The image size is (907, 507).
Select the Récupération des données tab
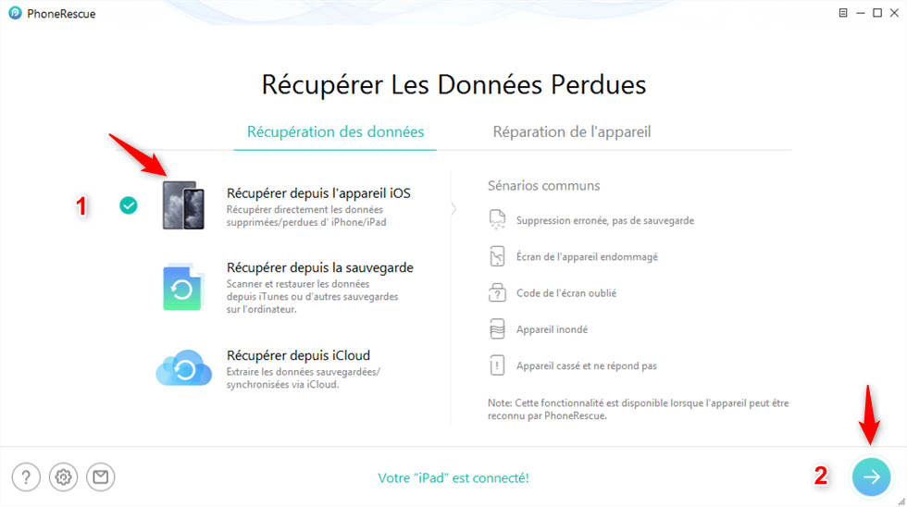pyautogui.click(x=335, y=131)
